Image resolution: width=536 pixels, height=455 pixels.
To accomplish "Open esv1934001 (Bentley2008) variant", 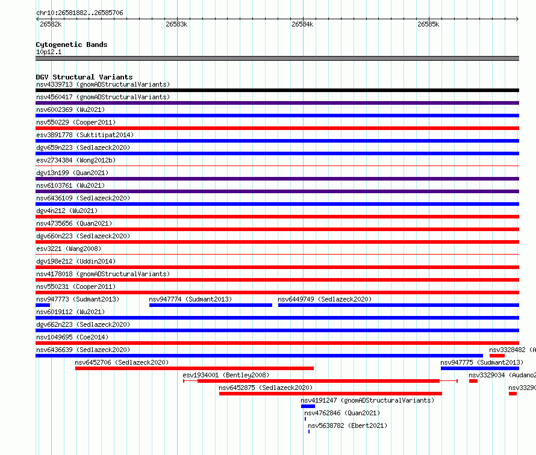I will point(226,375).
